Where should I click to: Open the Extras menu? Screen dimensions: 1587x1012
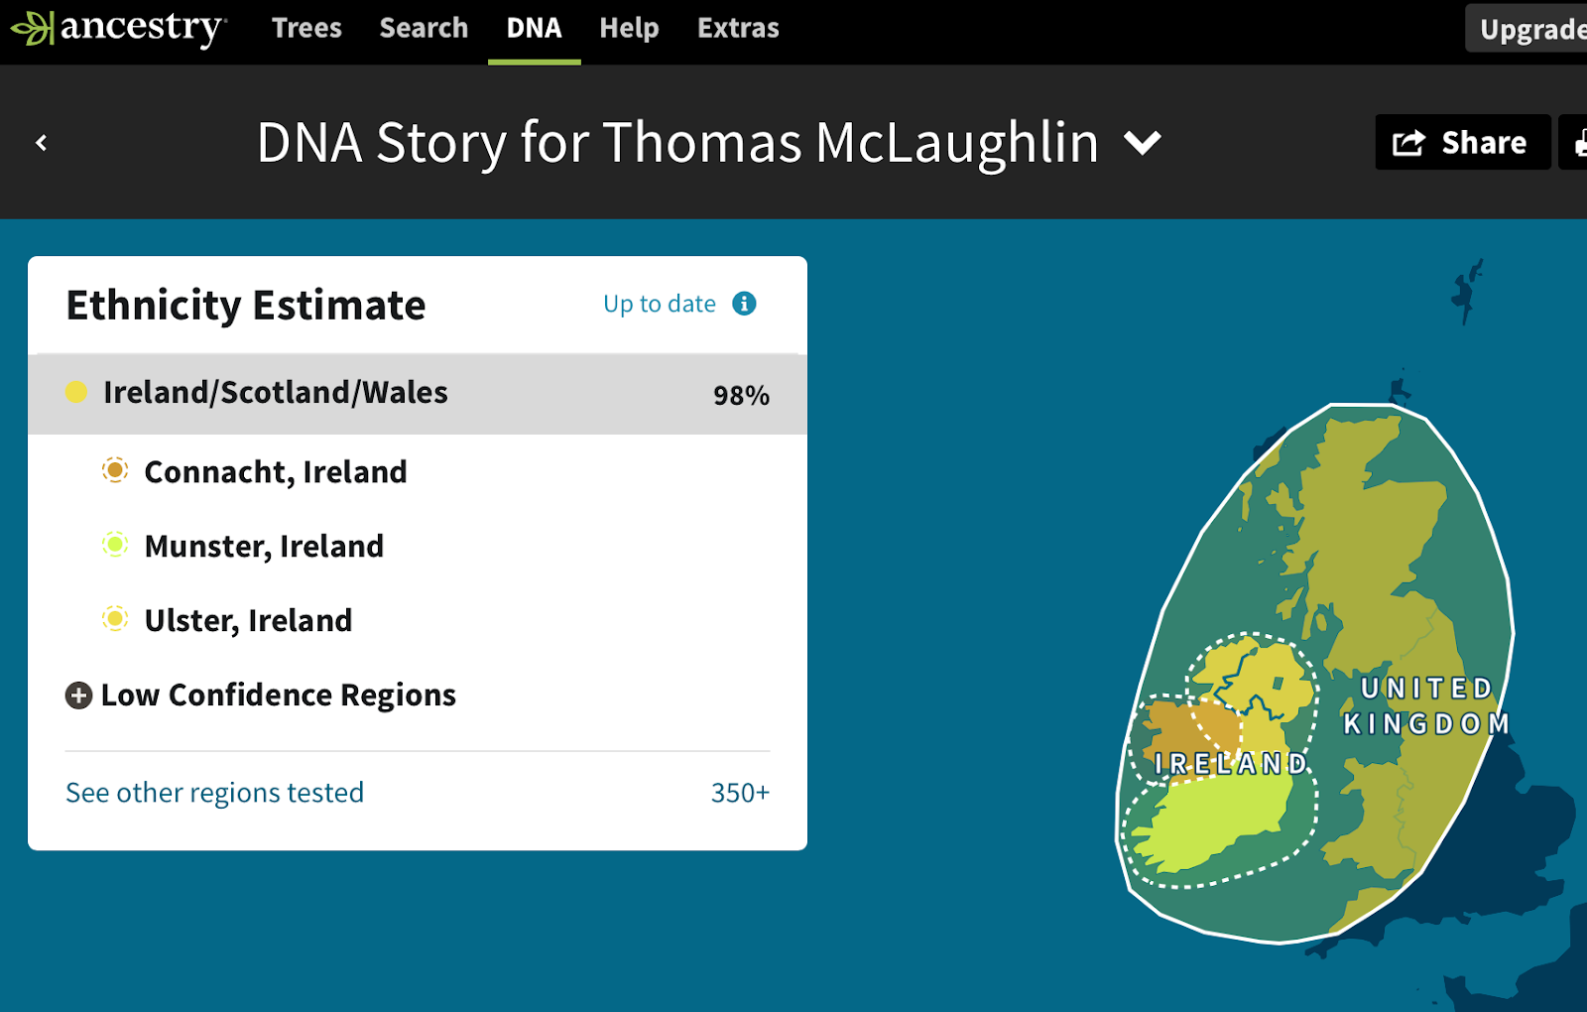[738, 28]
